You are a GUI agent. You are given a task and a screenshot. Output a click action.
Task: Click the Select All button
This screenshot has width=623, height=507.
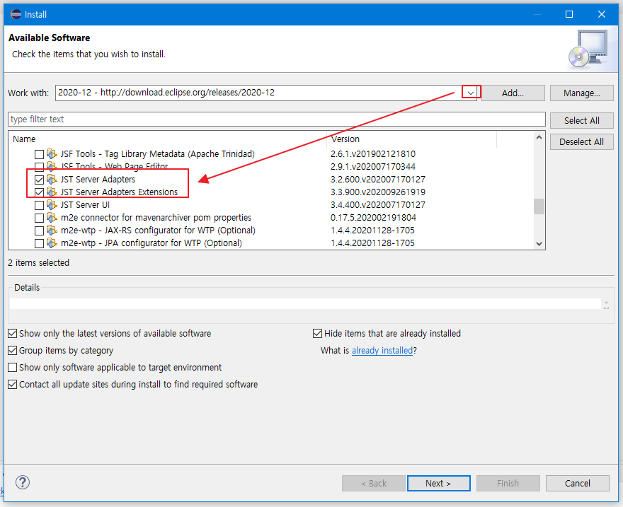[x=582, y=121]
